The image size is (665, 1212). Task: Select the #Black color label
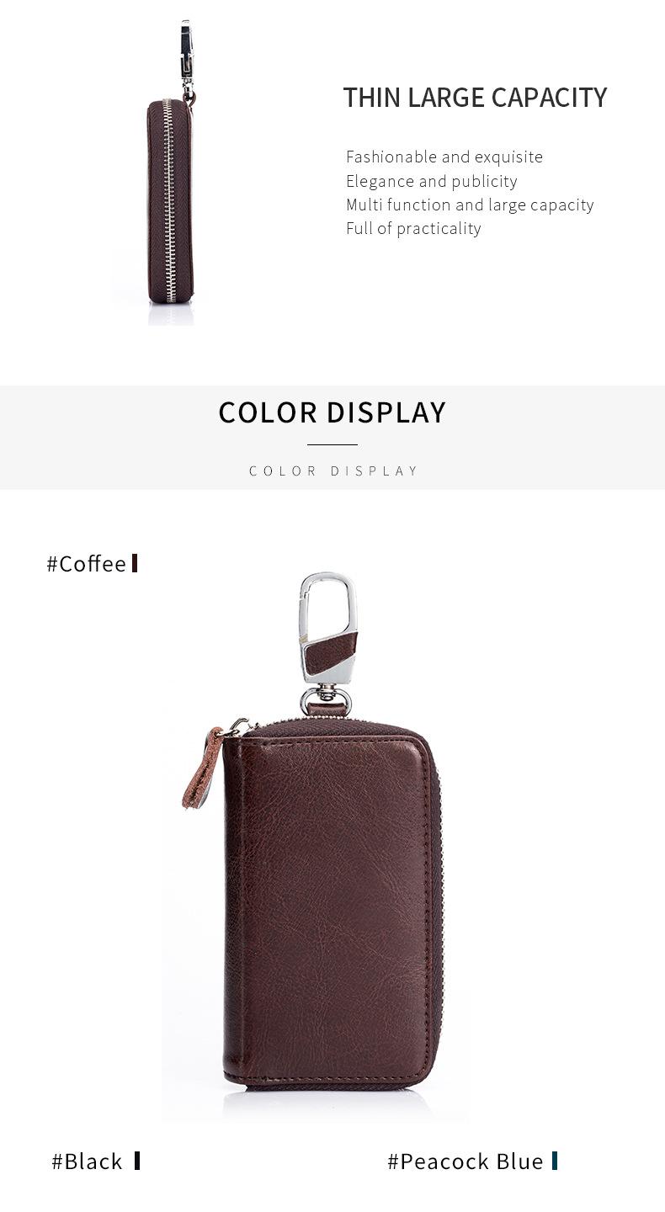(x=87, y=1161)
